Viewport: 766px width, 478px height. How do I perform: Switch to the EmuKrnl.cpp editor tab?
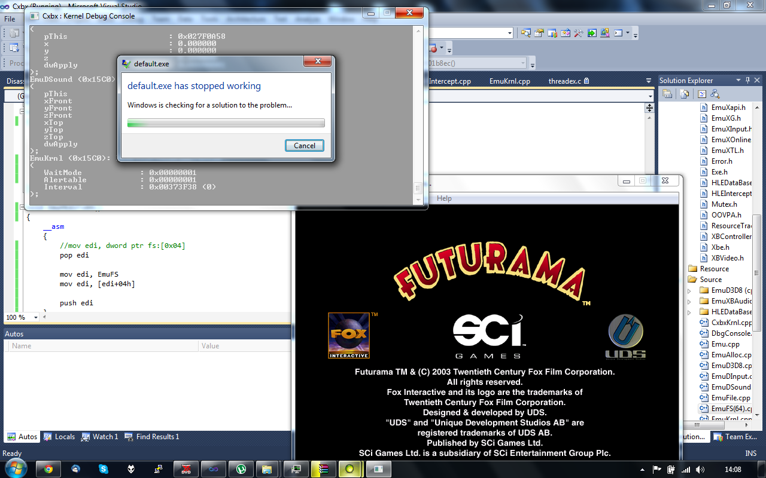(509, 81)
